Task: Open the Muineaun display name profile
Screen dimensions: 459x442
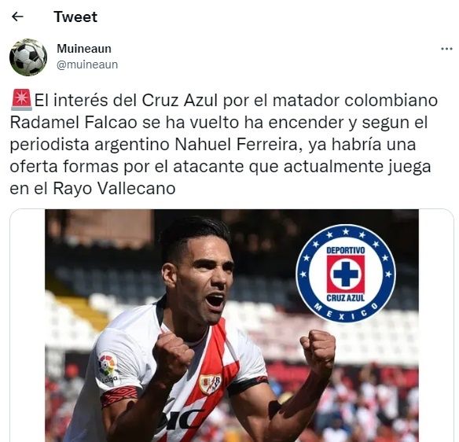Action: 84,49
